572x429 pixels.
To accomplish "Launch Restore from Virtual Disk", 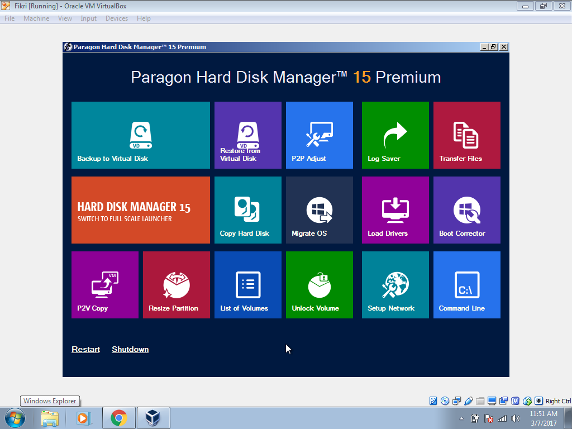I will pos(247,135).
